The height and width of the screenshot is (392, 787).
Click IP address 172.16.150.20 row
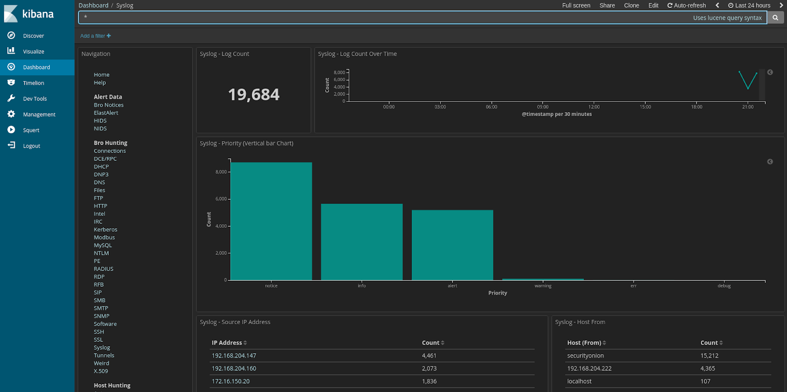pos(372,381)
